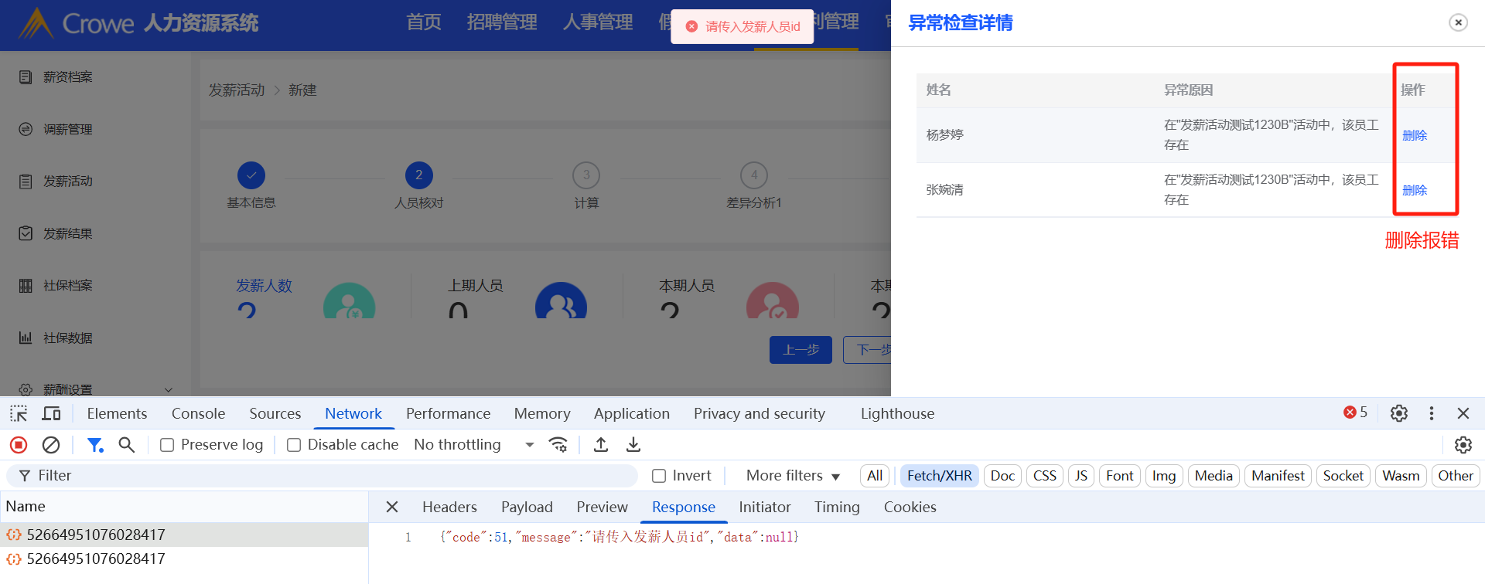Toggle the network filter funnel icon
Image resolution: width=1485 pixels, height=584 pixels.
pyautogui.click(x=95, y=445)
